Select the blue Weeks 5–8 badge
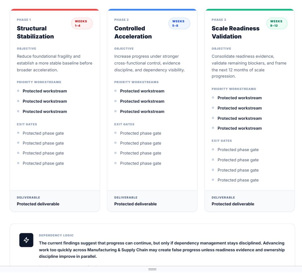Viewport: 302px width, 273px height. pyautogui.click(x=179, y=24)
